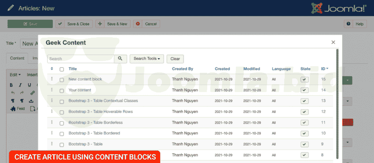Viewport: 374px width, 163px height.
Task: Sort by Title column header
Action: tap(73, 69)
